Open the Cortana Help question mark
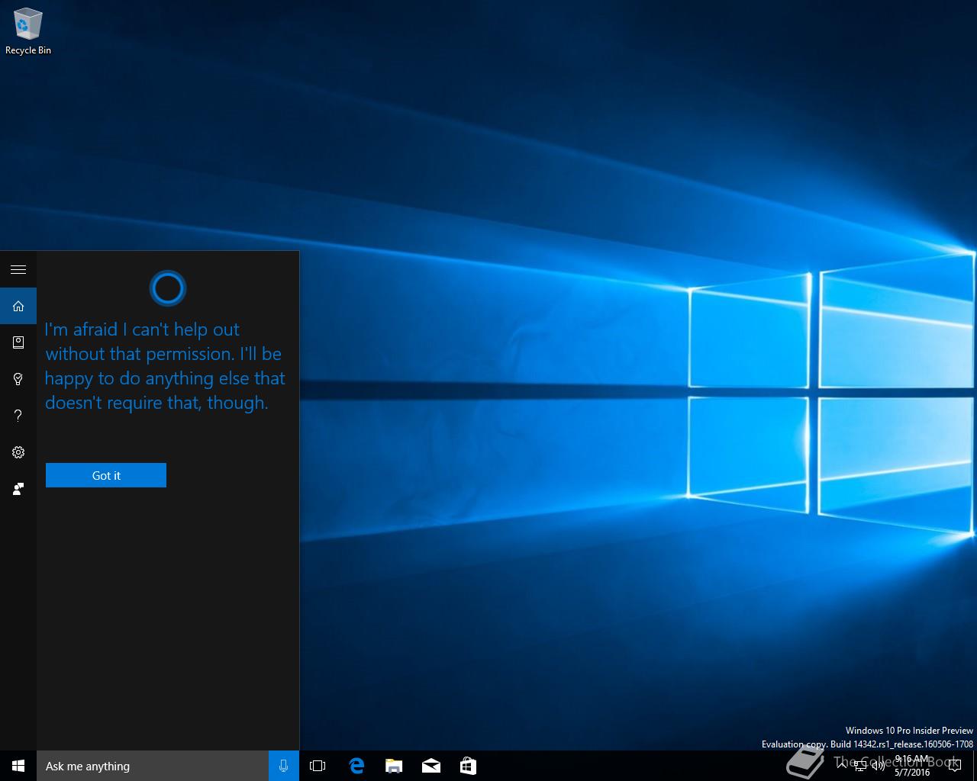Image resolution: width=977 pixels, height=781 pixels. point(18,416)
